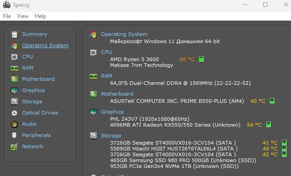Open Peripherals sidebar section
This screenshot has width=291, height=176.
coord(37,135)
